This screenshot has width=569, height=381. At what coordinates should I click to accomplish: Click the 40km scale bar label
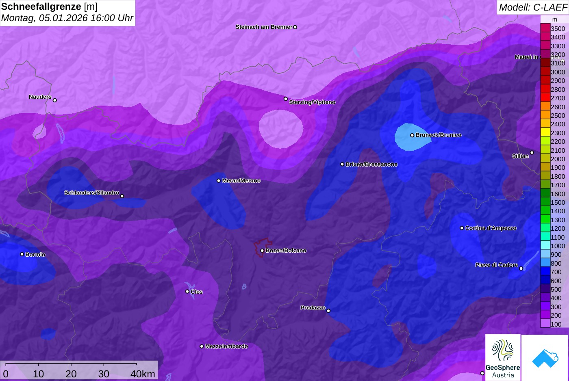pyautogui.click(x=143, y=374)
